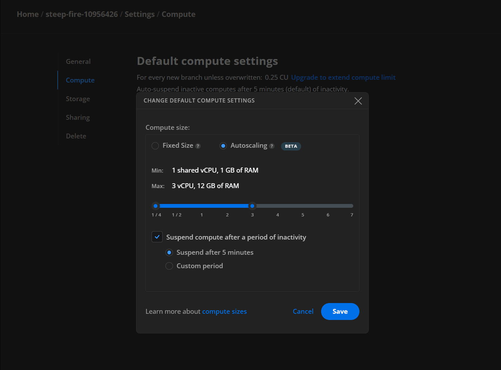Select the Autoscaling radio button

(223, 146)
